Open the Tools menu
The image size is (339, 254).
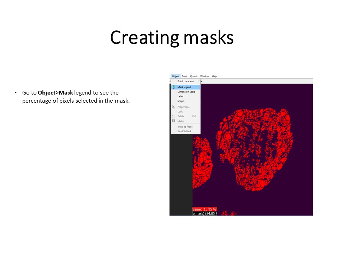[185, 76]
